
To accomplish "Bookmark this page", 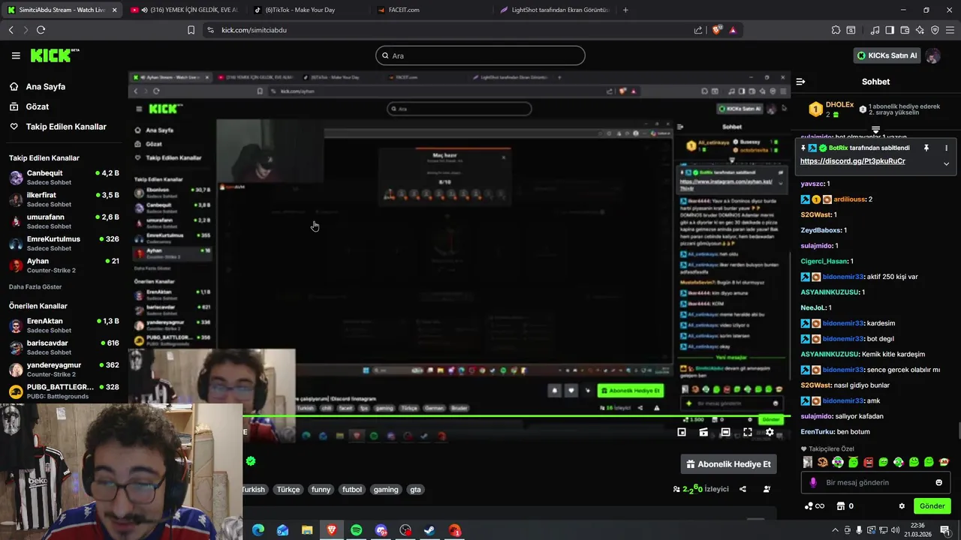I will tap(191, 30).
